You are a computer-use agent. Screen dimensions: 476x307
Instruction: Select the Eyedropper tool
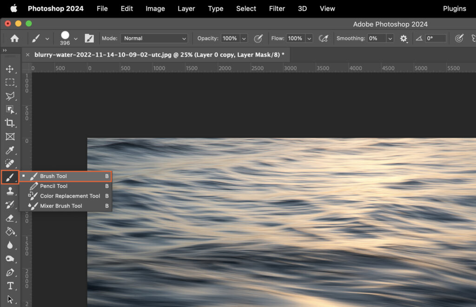coord(11,150)
